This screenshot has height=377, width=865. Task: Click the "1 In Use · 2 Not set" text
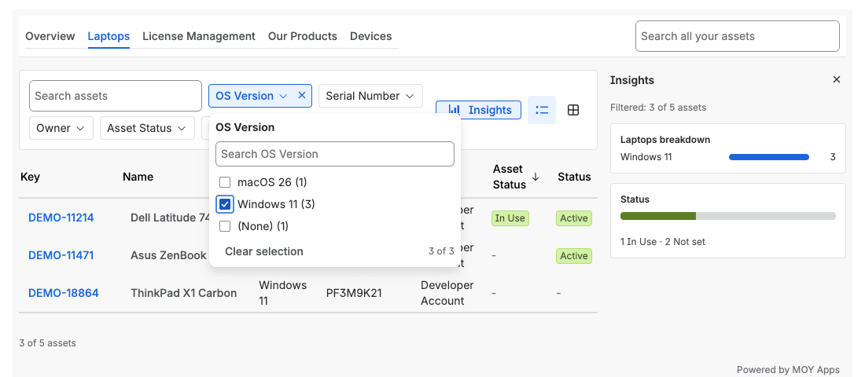tap(663, 242)
